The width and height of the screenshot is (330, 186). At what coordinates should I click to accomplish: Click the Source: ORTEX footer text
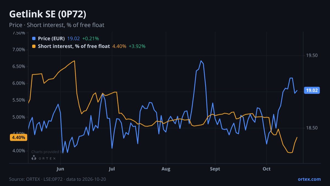(57, 179)
